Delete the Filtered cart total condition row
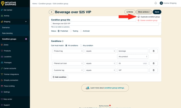The image size is (181, 108). [153, 63]
